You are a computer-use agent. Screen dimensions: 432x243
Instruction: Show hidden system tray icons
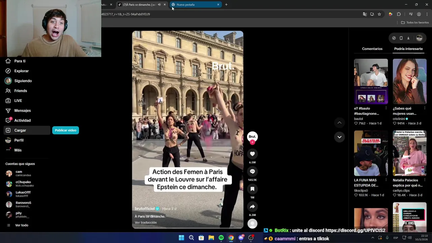tap(373, 238)
